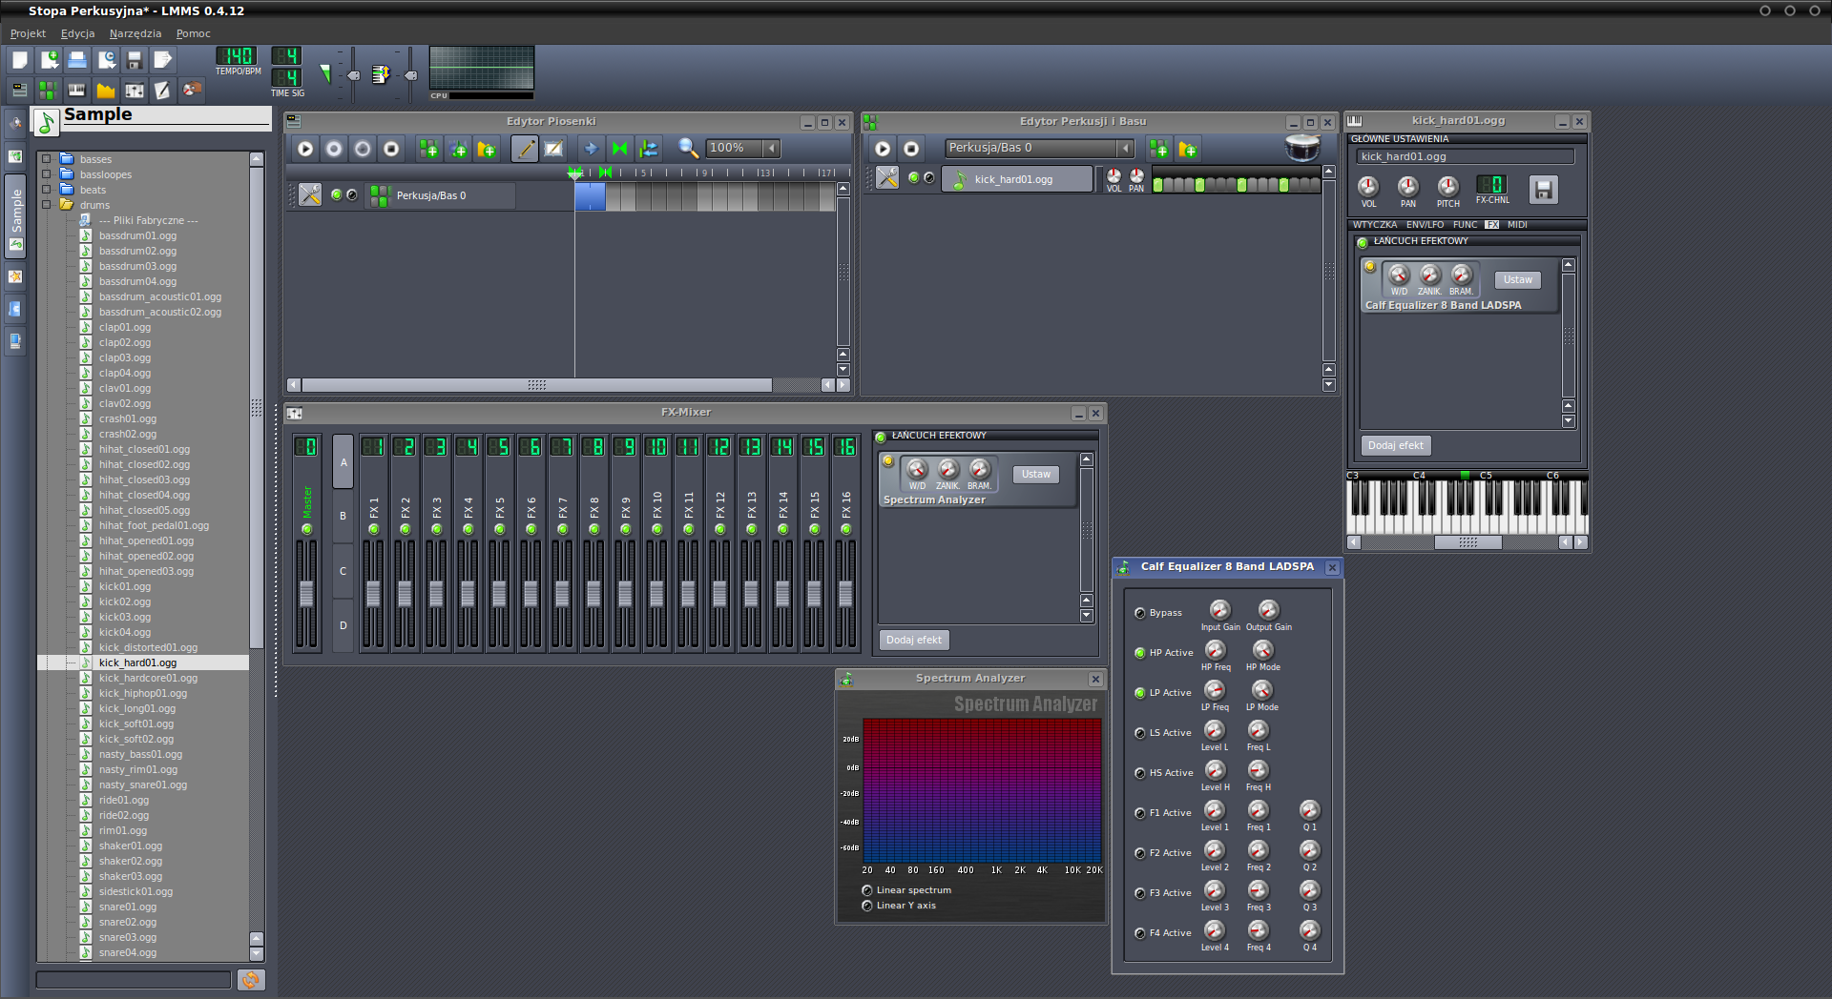Switch to WTYCZKA tab
This screenshot has height=999, width=1832.
(x=1374, y=225)
